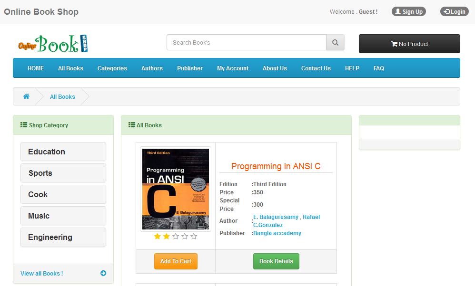Click the fifth rating star
Screen dimensions: 475x286
(194, 237)
